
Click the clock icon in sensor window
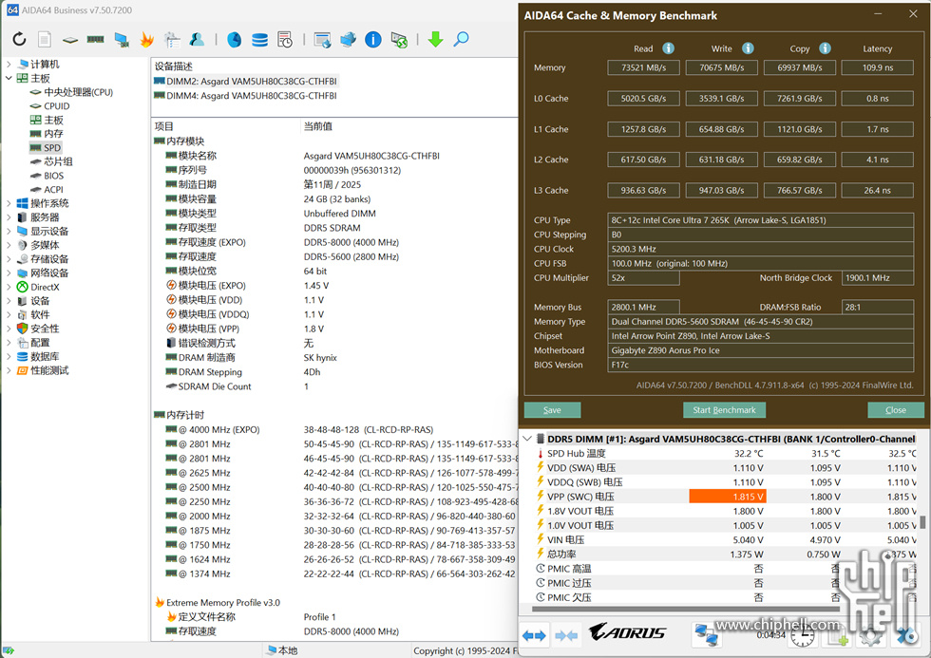(802, 636)
